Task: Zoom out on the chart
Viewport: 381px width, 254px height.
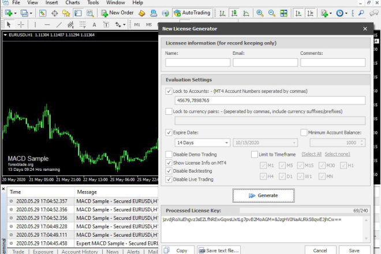Action: [272, 13]
